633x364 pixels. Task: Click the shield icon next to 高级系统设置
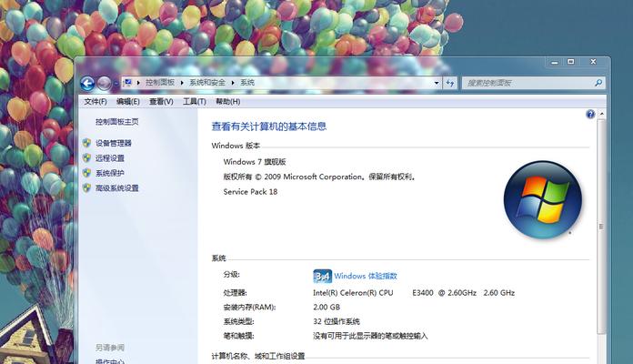tap(86, 187)
